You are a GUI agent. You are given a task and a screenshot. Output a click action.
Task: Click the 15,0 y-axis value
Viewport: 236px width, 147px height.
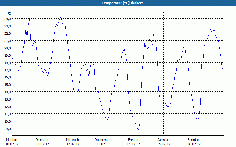point(8,85)
